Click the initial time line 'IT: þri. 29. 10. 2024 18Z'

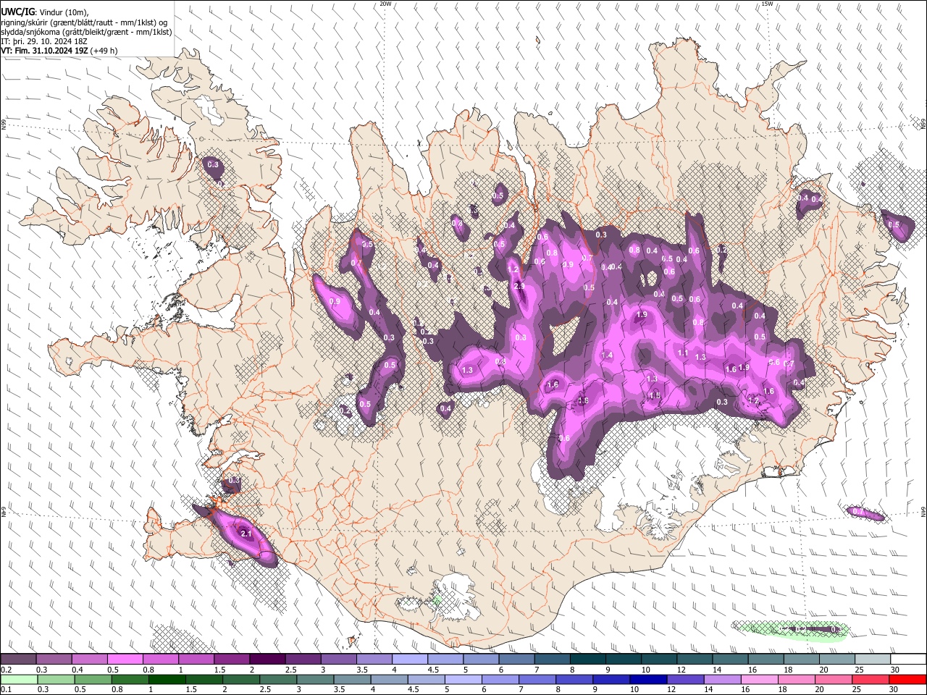tap(44, 41)
